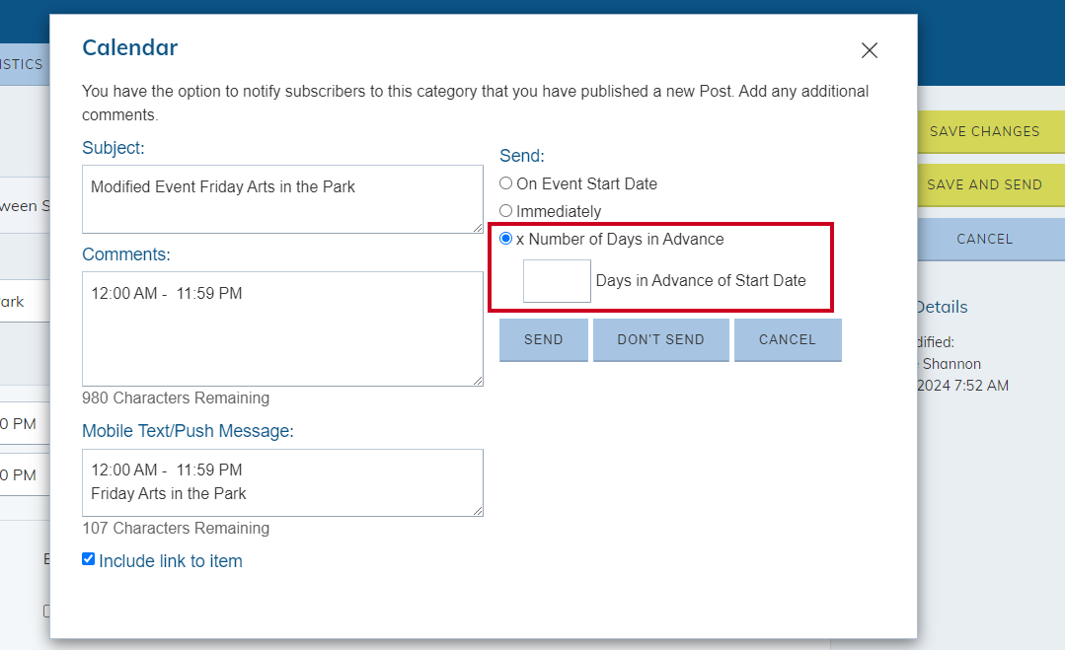The image size is (1065, 650).
Task: Click the 'Days in Advance of Start Date' label
Action: click(x=701, y=281)
